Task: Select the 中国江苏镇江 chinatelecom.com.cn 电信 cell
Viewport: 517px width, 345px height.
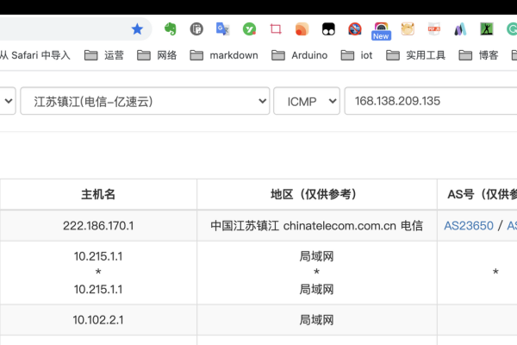Action: click(x=317, y=226)
